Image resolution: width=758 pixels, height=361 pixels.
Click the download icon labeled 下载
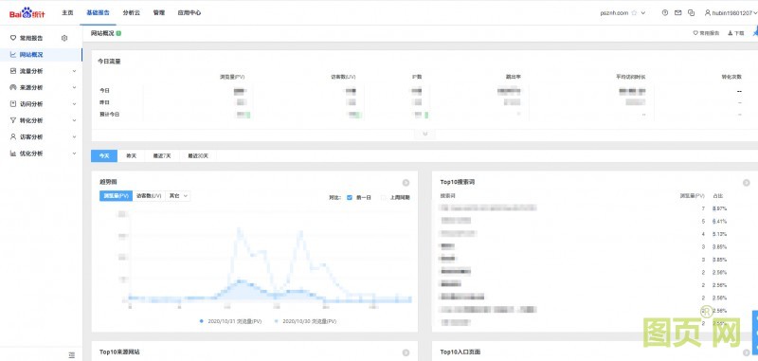[736, 33]
